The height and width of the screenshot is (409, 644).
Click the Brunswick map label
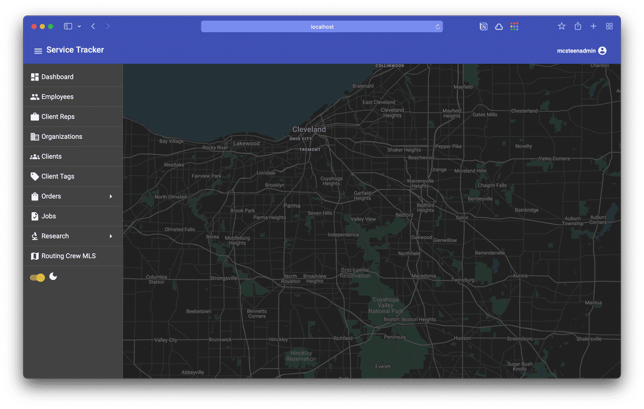tap(220, 340)
